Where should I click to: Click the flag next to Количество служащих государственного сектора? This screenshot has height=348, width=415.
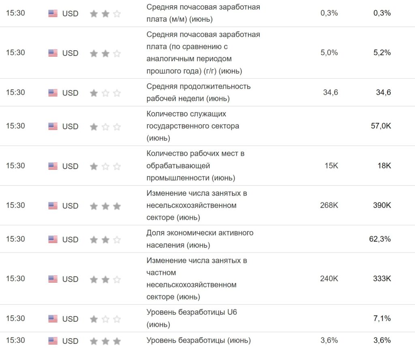(53, 126)
